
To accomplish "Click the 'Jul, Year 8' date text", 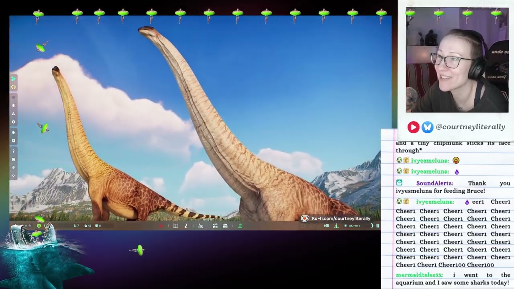I will [355, 226].
